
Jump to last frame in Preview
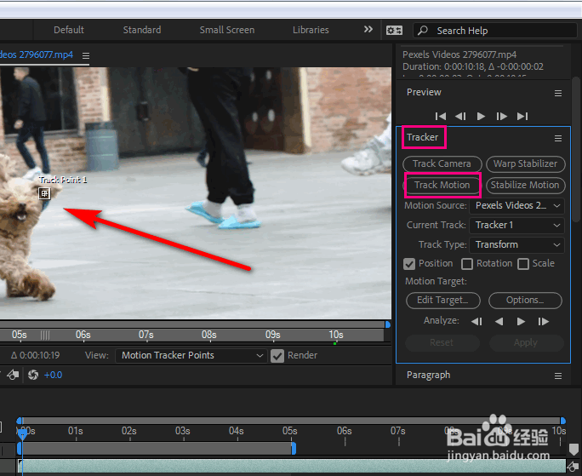pos(522,117)
